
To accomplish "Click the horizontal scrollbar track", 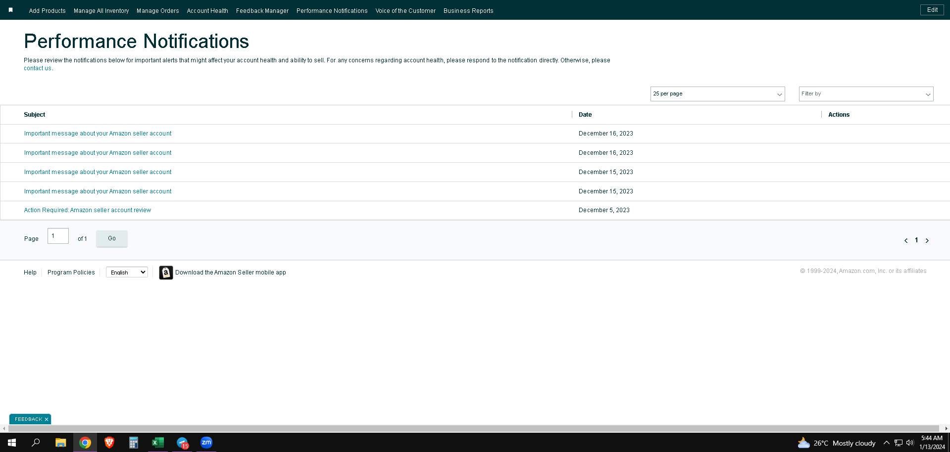I will tap(474, 428).
